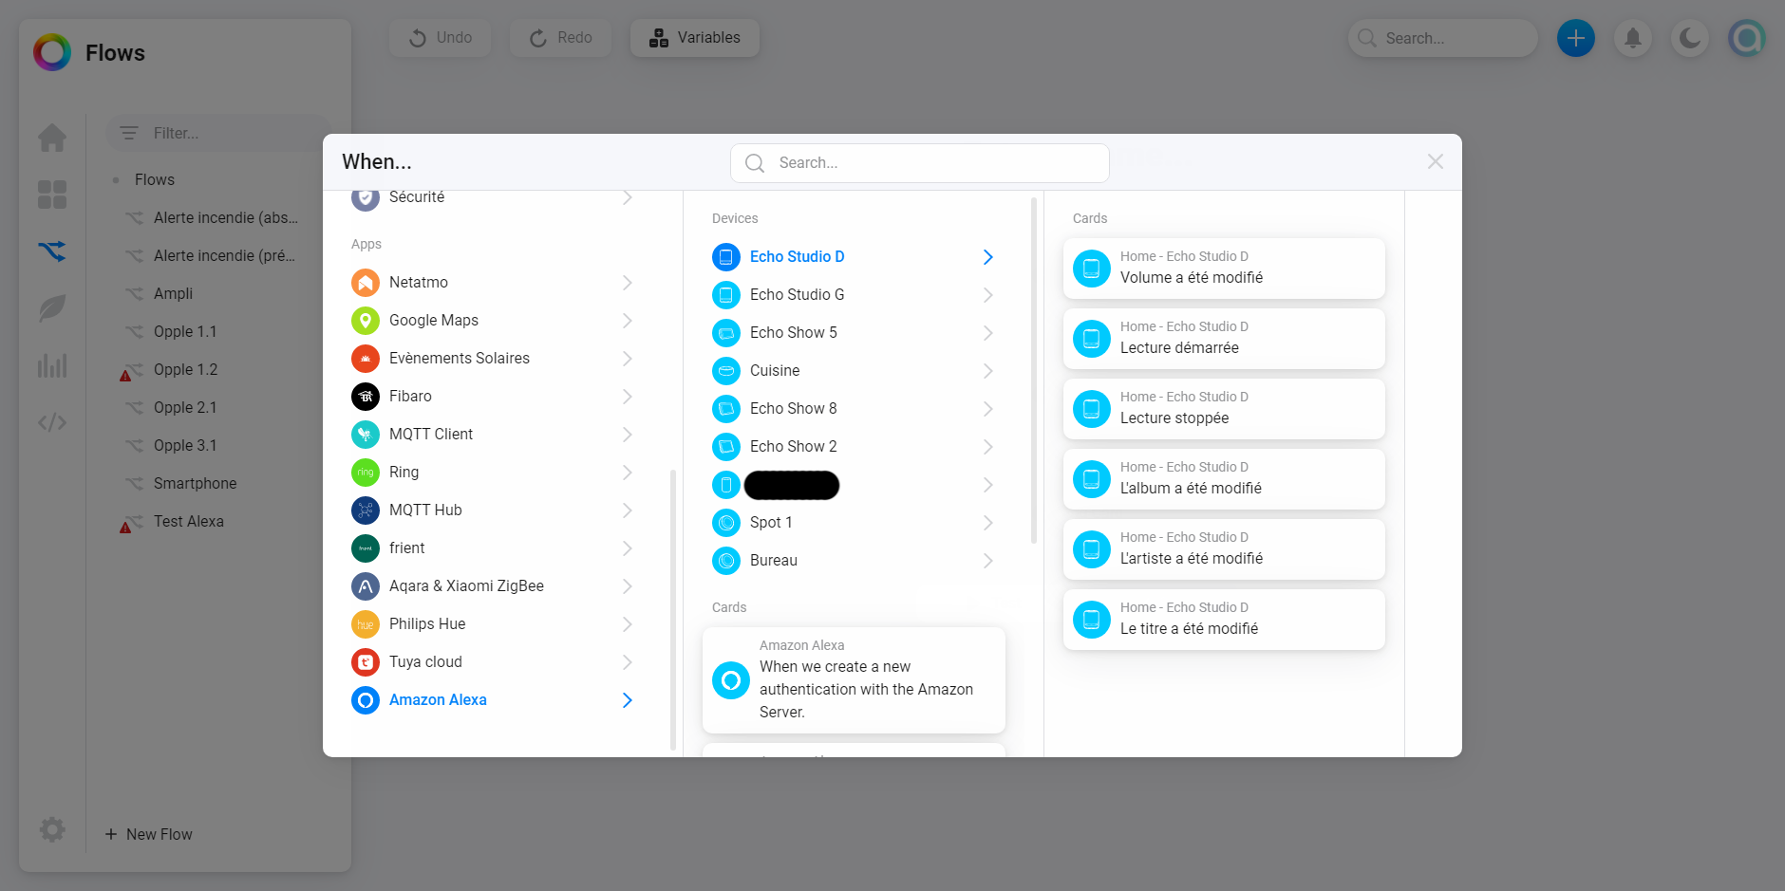Image resolution: width=1785 pixels, height=891 pixels.
Task: Open the Script code icon in sidebar
Action: pos(52,422)
